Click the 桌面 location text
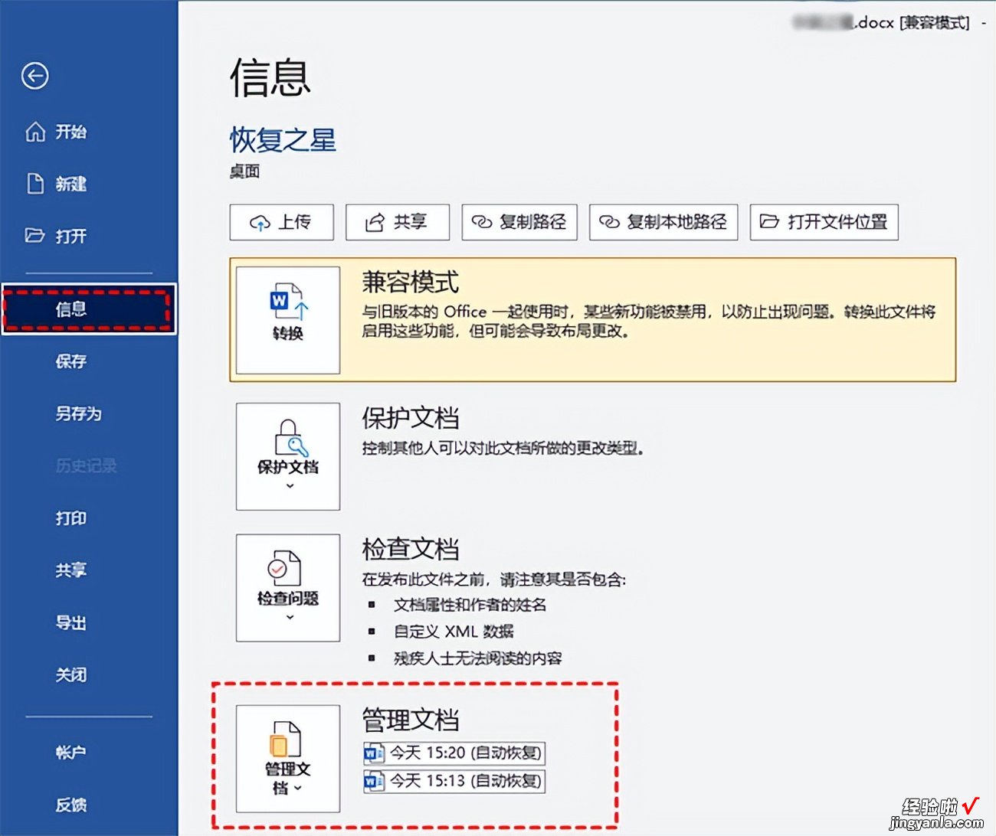The image size is (996, 836). [244, 171]
